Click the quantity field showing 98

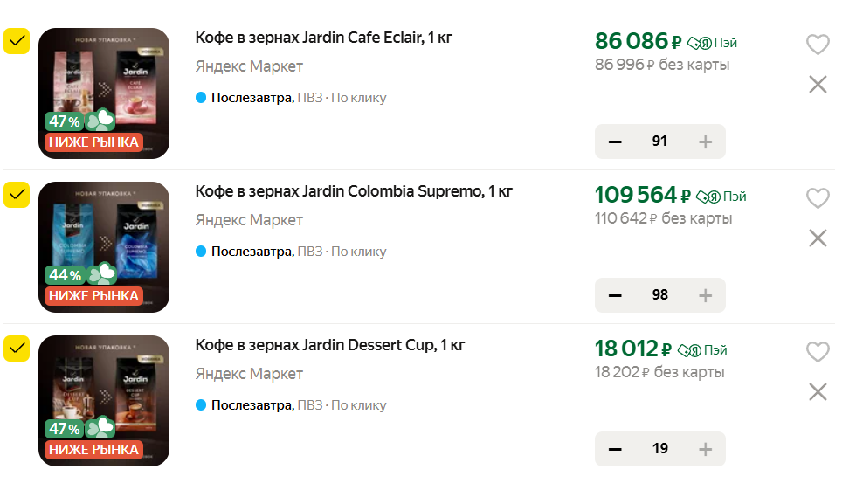click(x=660, y=295)
